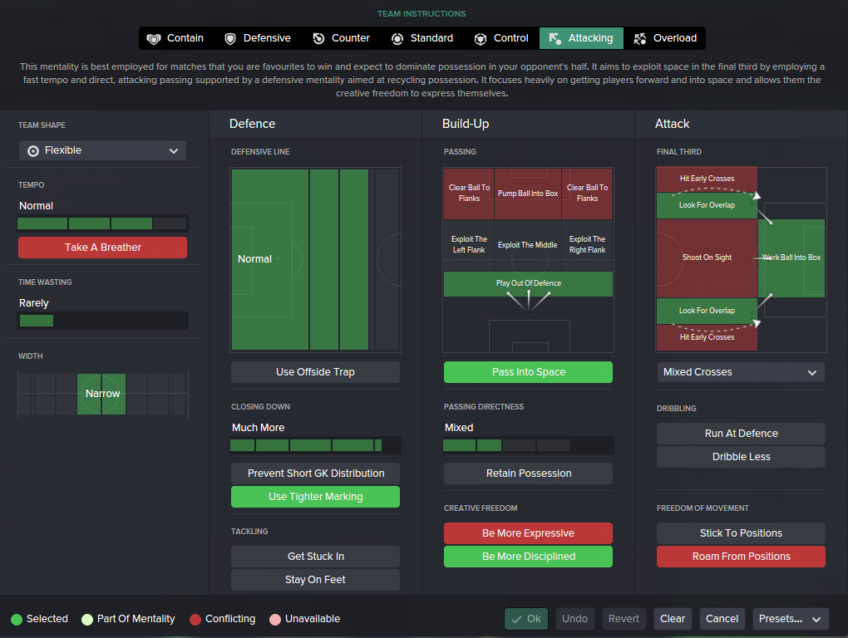Viewport: 848px width, 638px height.
Task: Click the Take A Breather button
Action: coord(103,248)
